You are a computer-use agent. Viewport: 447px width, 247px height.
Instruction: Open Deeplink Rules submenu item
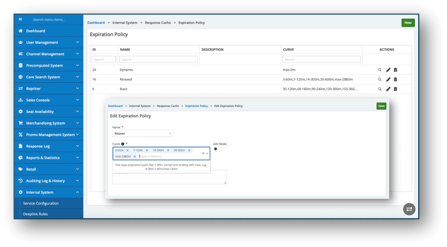[x=35, y=214]
